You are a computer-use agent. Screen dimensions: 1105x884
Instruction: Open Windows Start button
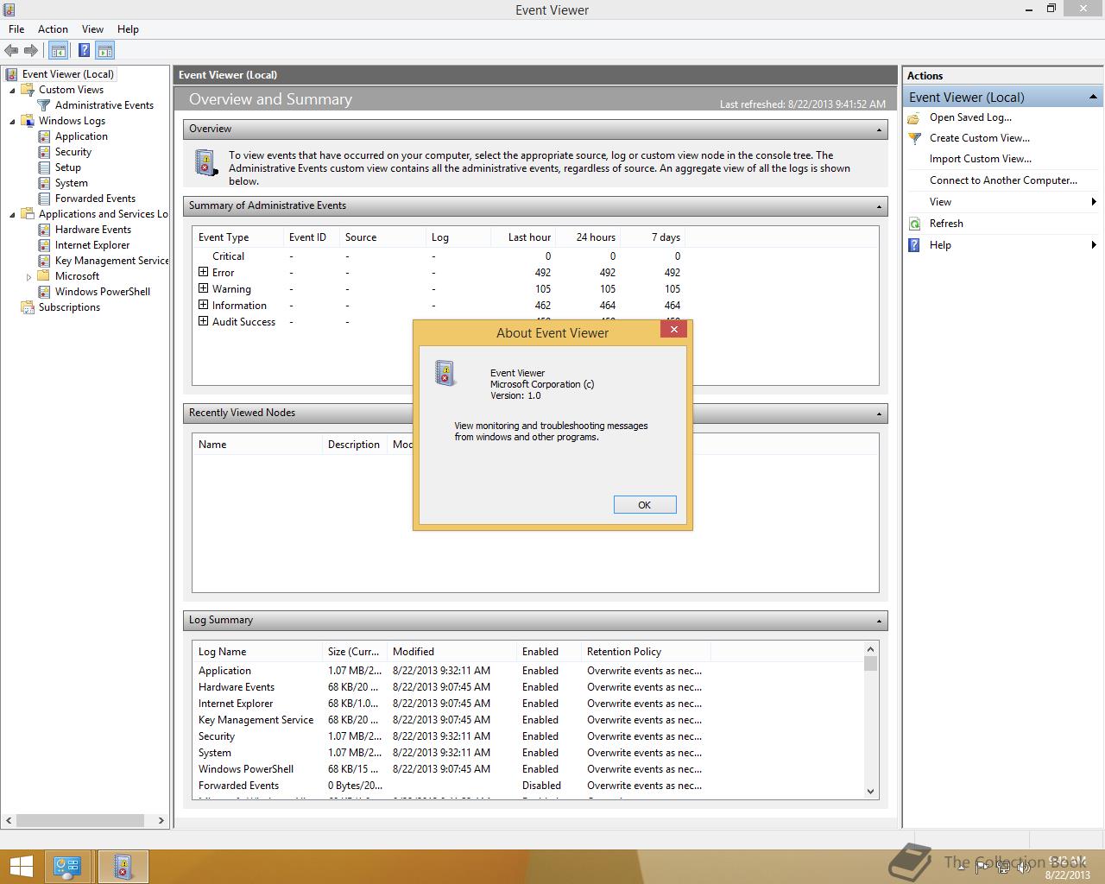tap(22, 867)
